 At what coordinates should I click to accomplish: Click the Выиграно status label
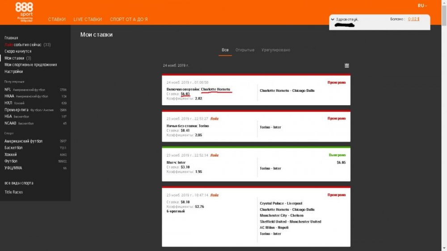click(x=337, y=155)
